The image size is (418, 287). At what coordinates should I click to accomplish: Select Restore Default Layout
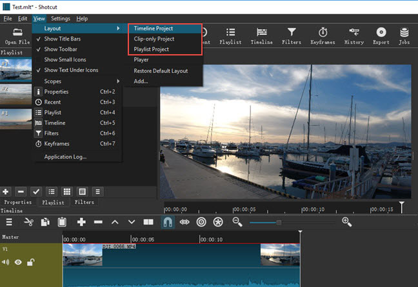(161, 71)
